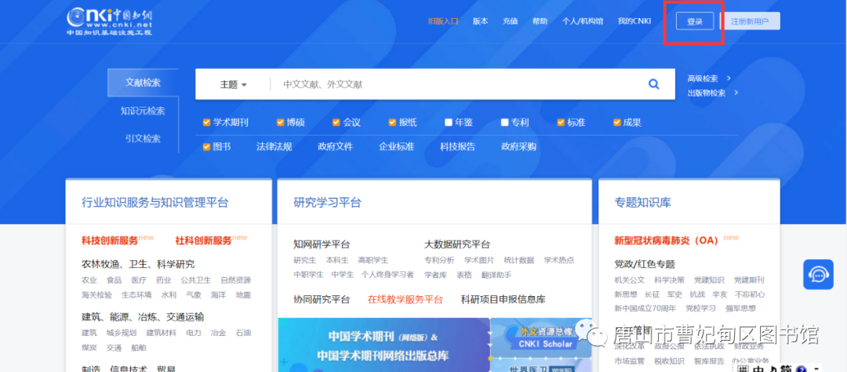Click 生态环境 industry link
Viewport: 847px width, 372px height.
[136, 295]
